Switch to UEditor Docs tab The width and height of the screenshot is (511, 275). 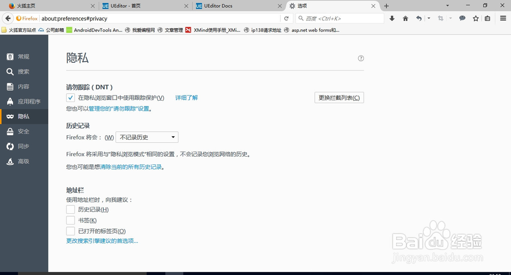pyautogui.click(x=239, y=6)
